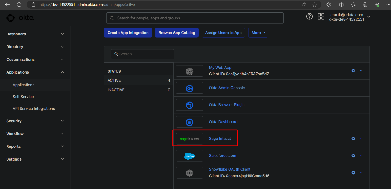Open browser essentials heart icon
391x189 pixels.
click(377, 5)
